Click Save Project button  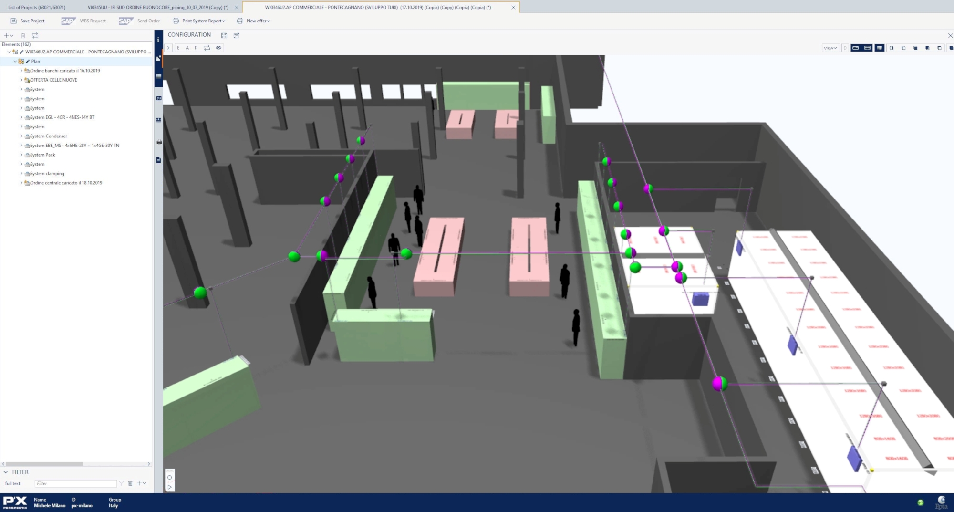pyautogui.click(x=28, y=21)
